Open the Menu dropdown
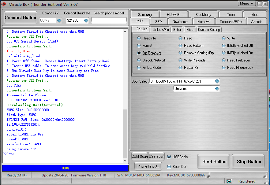 [x=247, y=3]
